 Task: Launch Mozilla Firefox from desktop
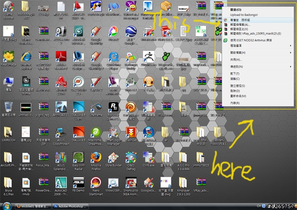point(96,161)
